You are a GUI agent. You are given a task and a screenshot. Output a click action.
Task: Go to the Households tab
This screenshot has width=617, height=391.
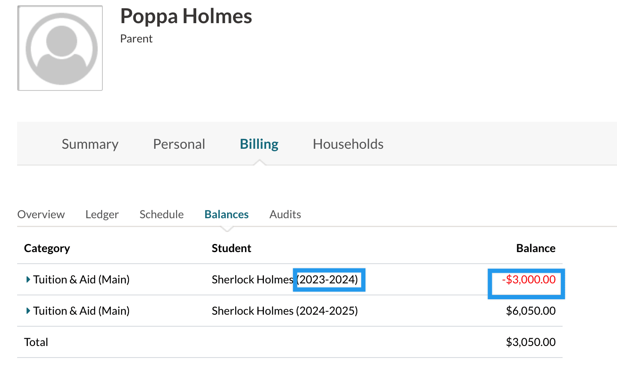coord(348,144)
